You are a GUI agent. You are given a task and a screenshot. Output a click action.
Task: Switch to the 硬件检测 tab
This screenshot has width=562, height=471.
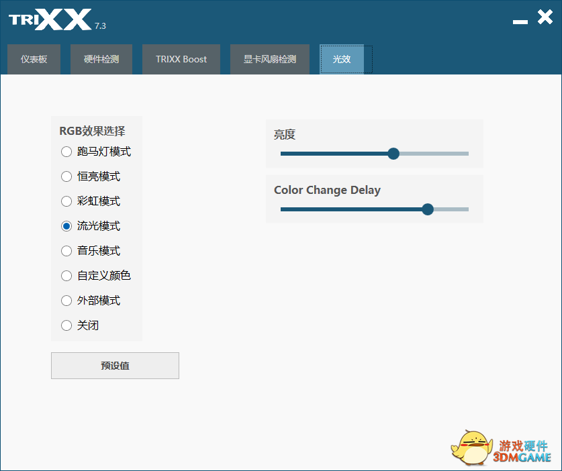pyautogui.click(x=101, y=59)
